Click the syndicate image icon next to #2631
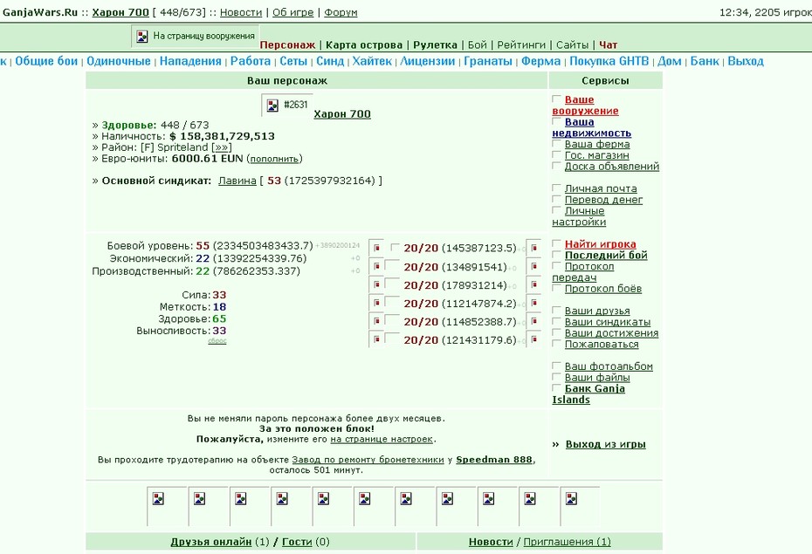812x554 pixels. [x=272, y=106]
